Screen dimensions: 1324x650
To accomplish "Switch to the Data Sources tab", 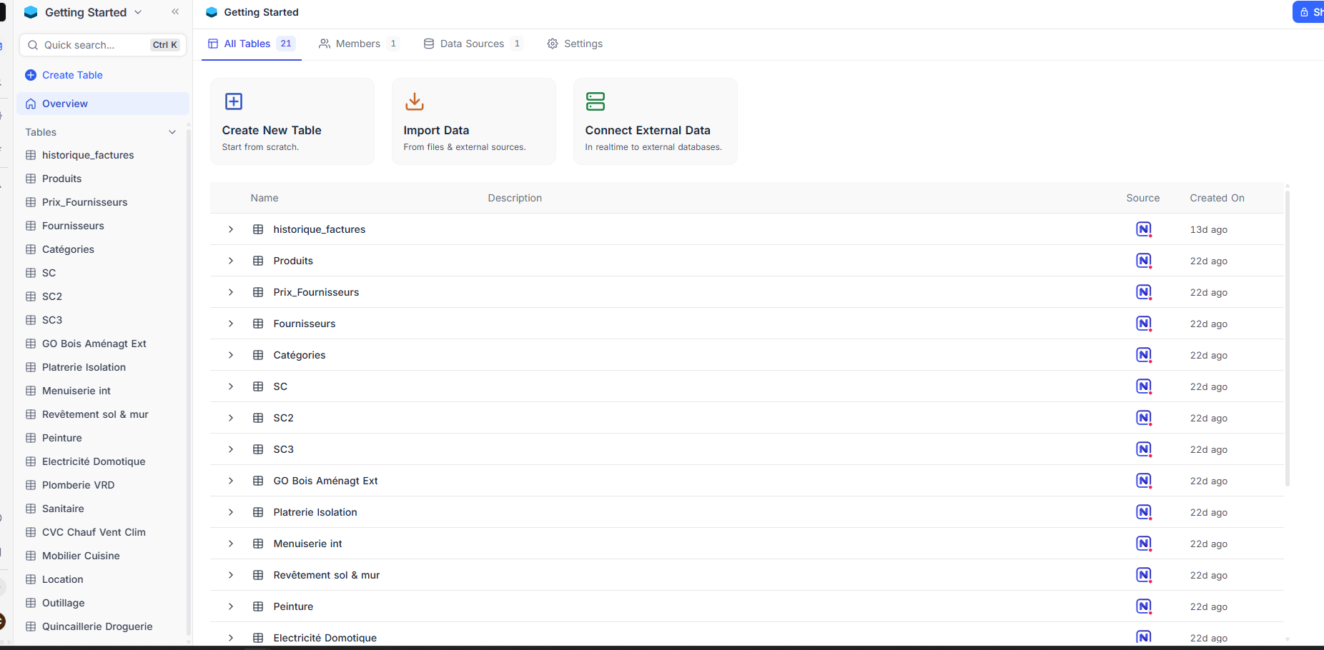I will point(473,44).
